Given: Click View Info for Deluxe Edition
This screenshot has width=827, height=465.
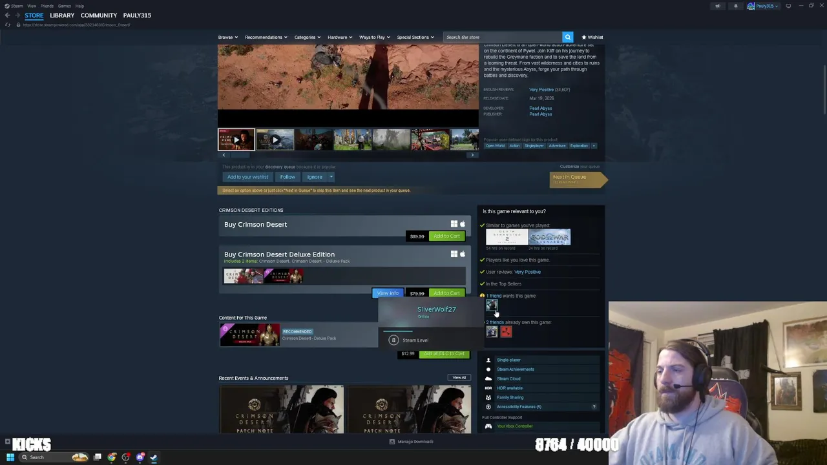Looking at the screenshot, I should tap(388, 293).
